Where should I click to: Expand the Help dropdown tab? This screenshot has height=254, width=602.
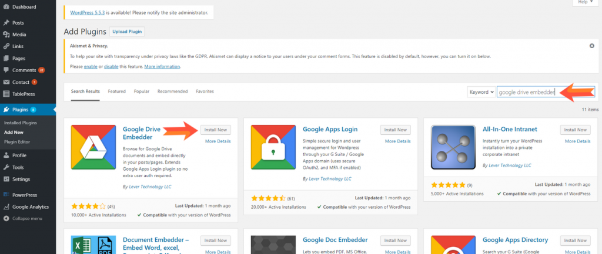click(585, 2)
